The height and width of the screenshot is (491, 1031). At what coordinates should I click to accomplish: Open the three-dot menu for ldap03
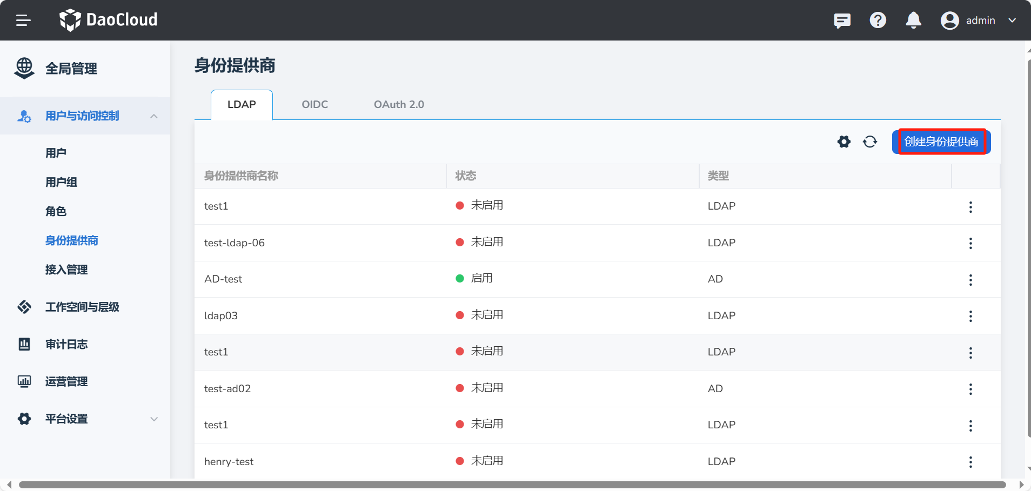[x=970, y=316]
